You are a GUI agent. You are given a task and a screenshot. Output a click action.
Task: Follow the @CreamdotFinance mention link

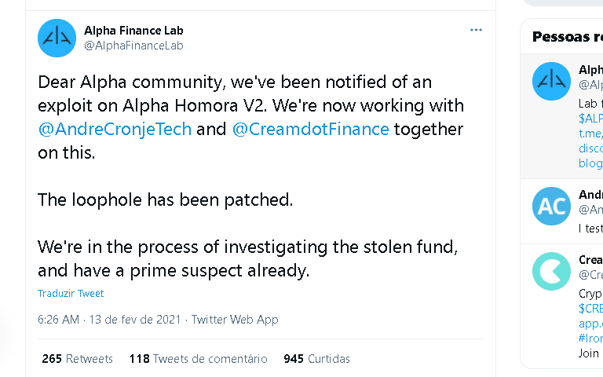[x=310, y=130]
